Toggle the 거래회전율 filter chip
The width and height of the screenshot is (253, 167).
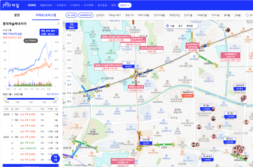click(x=202, y=15)
